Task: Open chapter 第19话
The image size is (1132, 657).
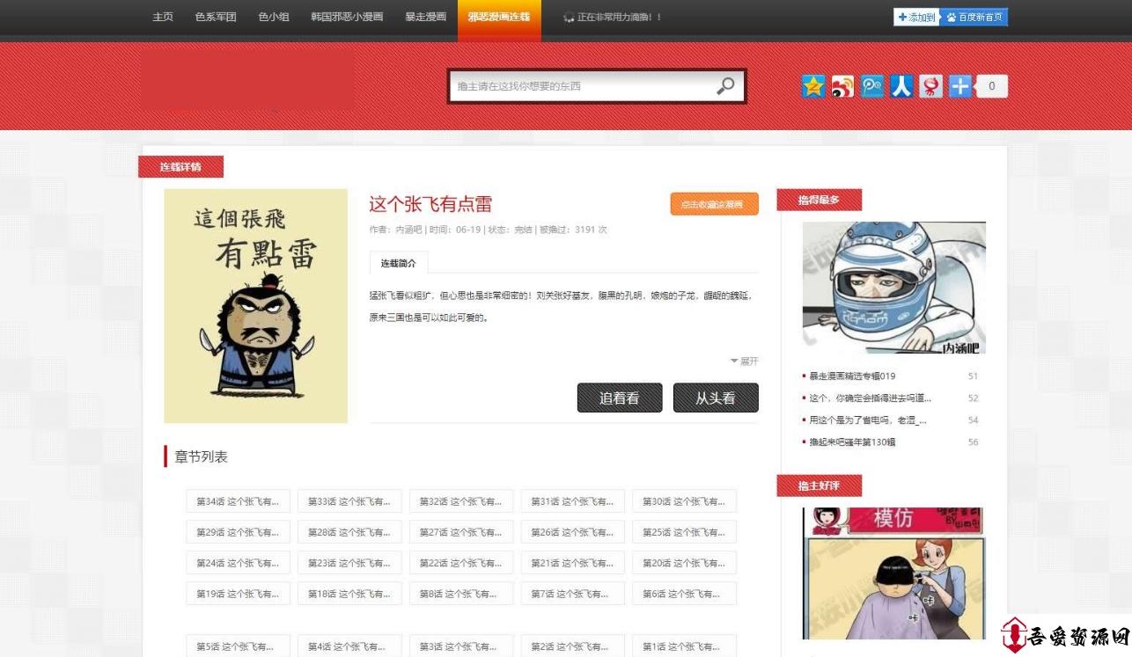Action: tap(238, 594)
